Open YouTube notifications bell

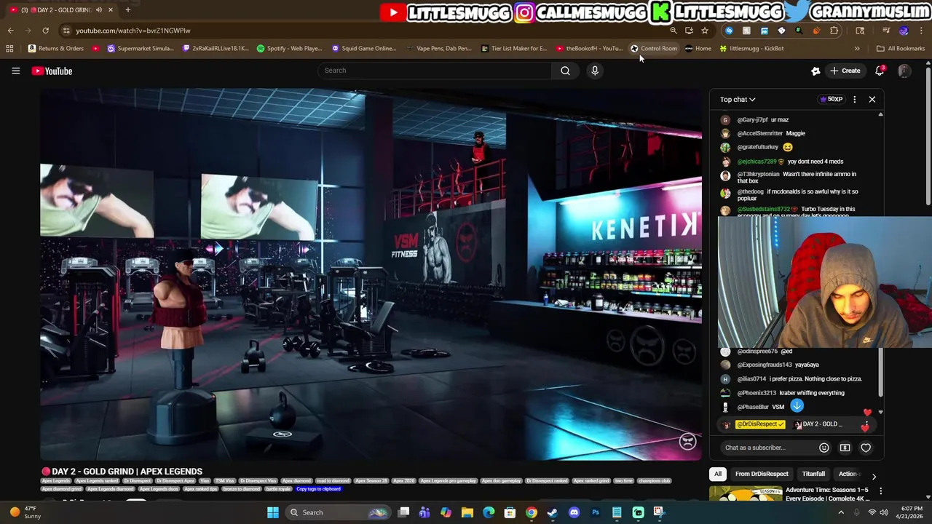pyautogui.click(x=880, y=71)
